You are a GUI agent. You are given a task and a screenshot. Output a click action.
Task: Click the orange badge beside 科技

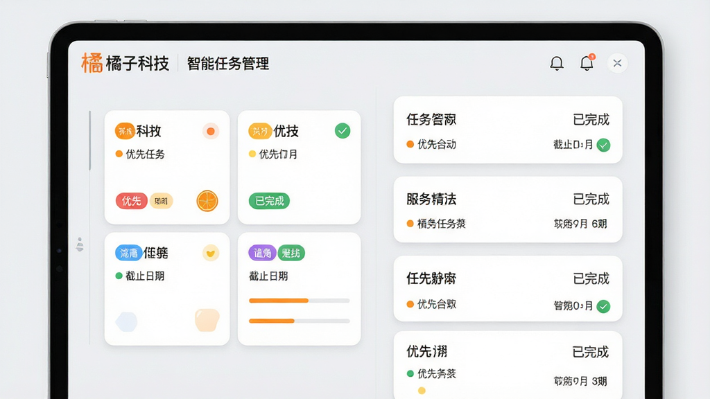pos(125,131)
